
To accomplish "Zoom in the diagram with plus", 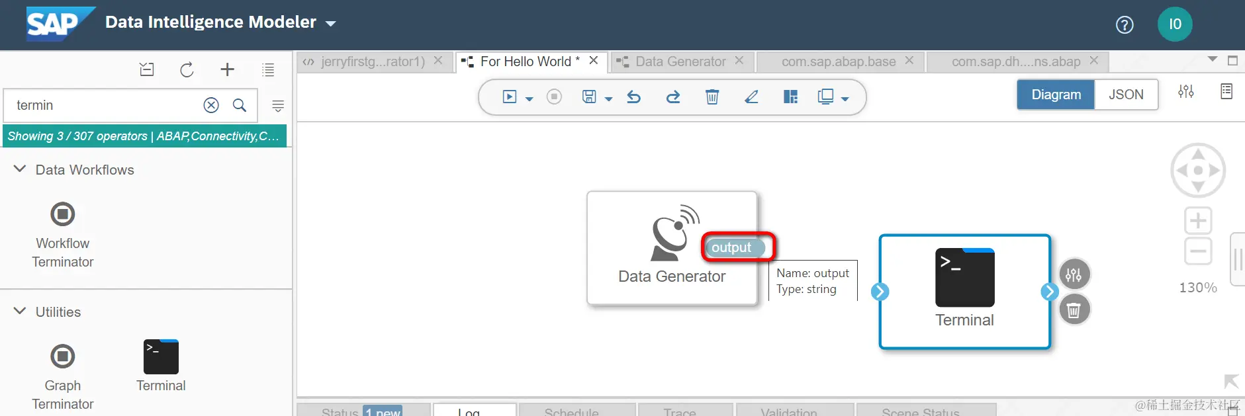I will point(1198,220).
